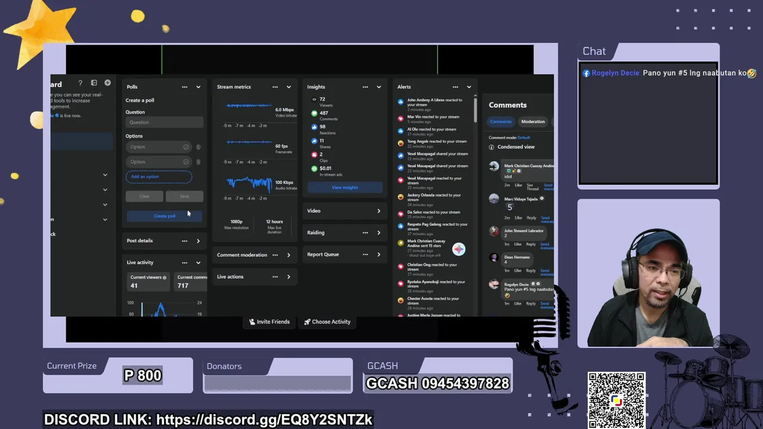The height and width of the screenshot is (429, 763).
Task: Click the info icon beside Condensed view
Action: pos(492,147)
